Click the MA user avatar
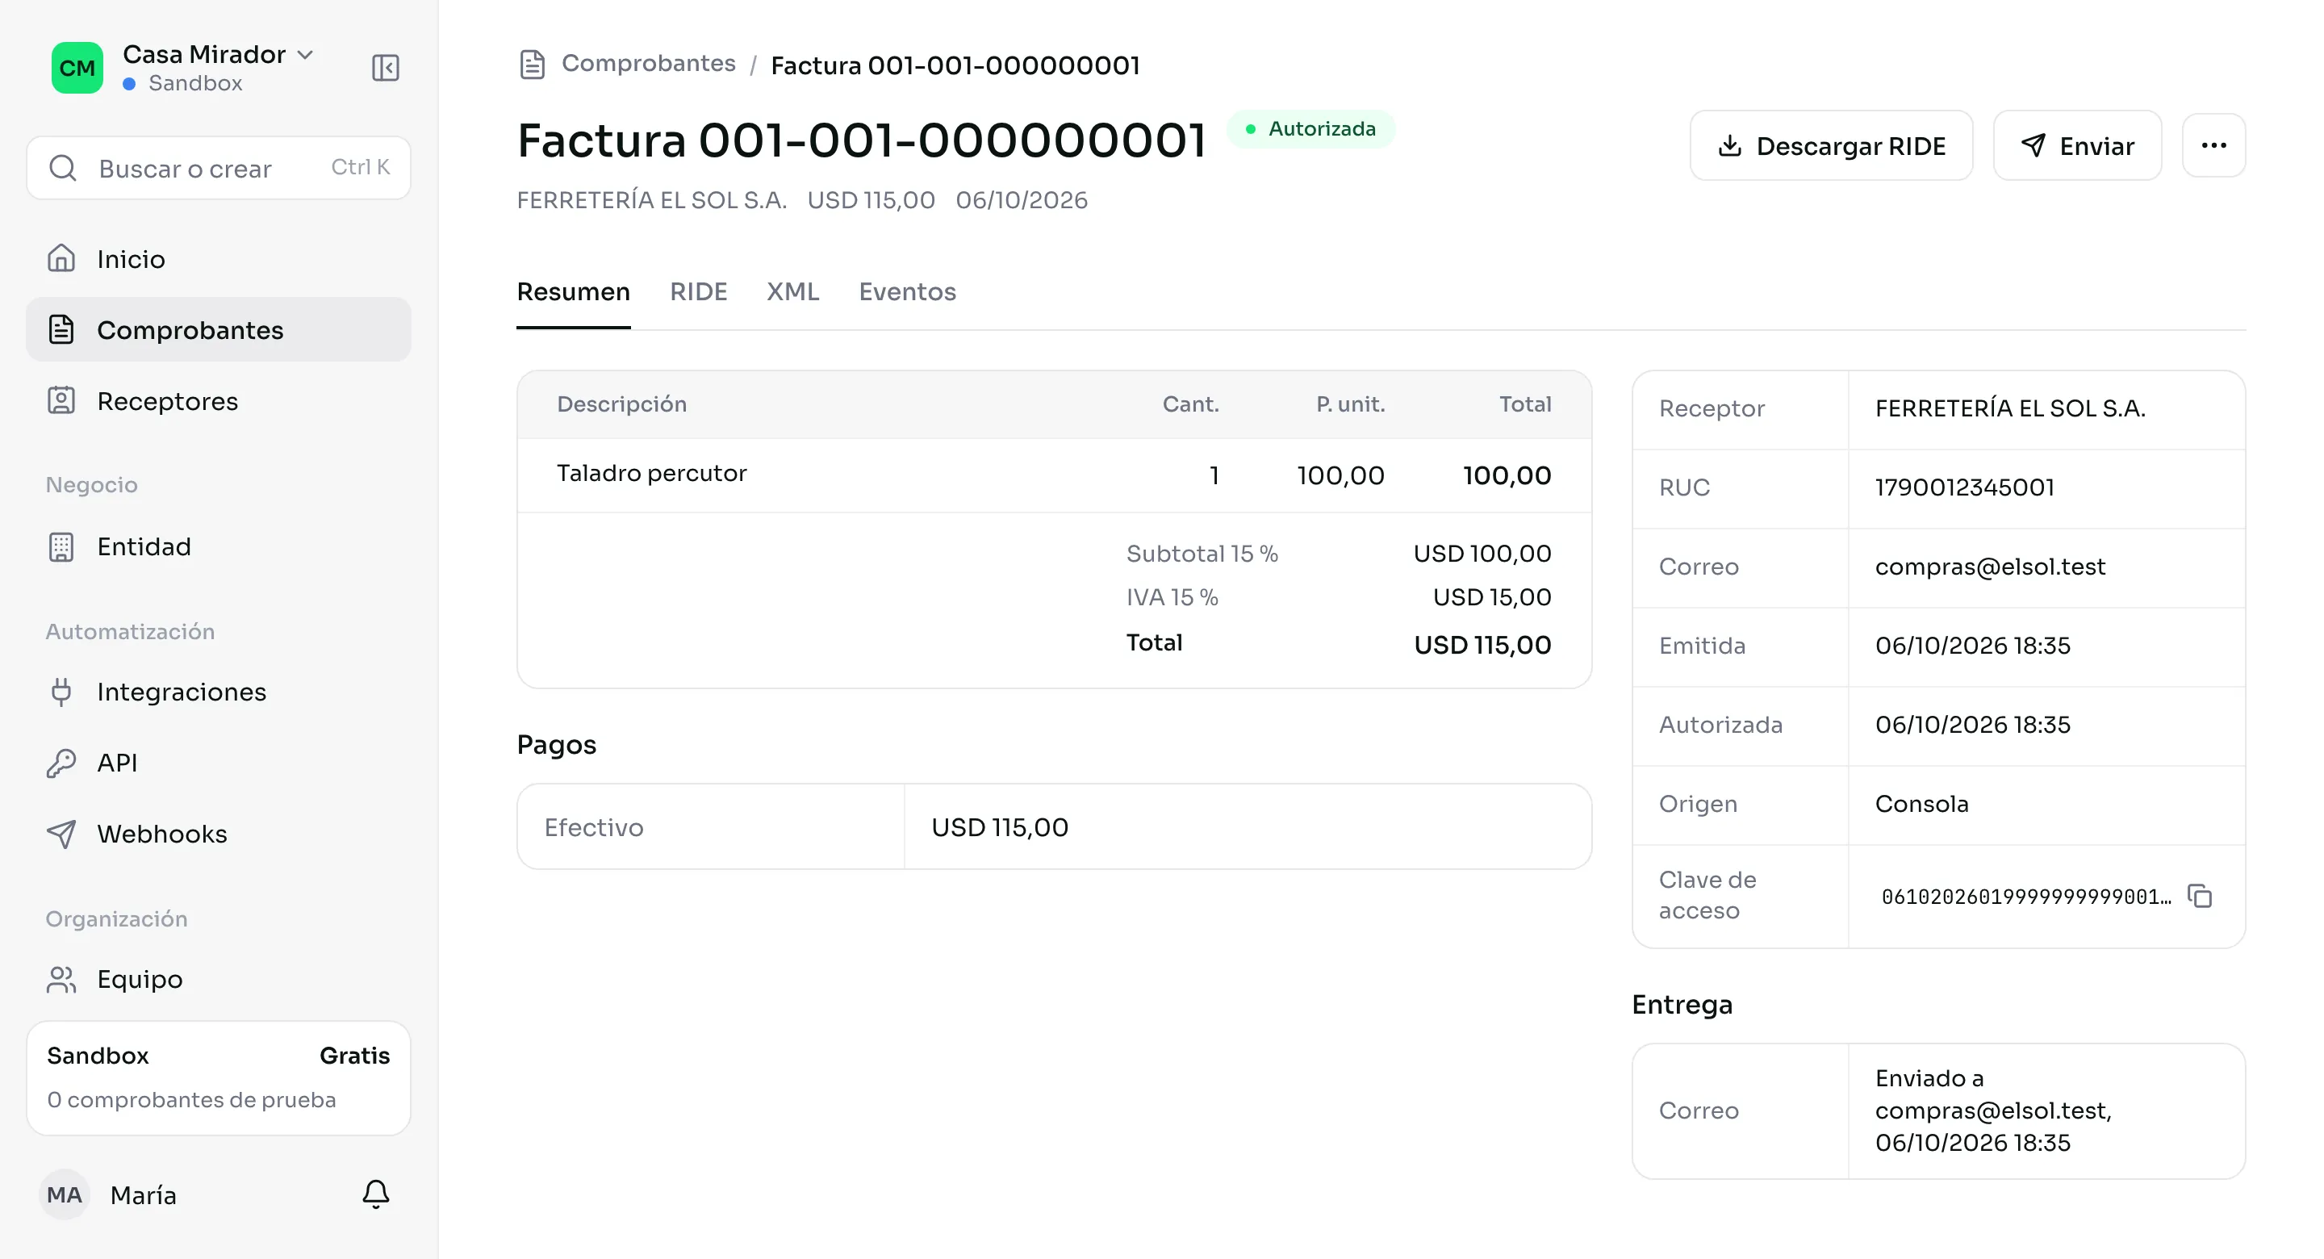This screenshot has width=2324, height=1259. [x=64, y=1195]
